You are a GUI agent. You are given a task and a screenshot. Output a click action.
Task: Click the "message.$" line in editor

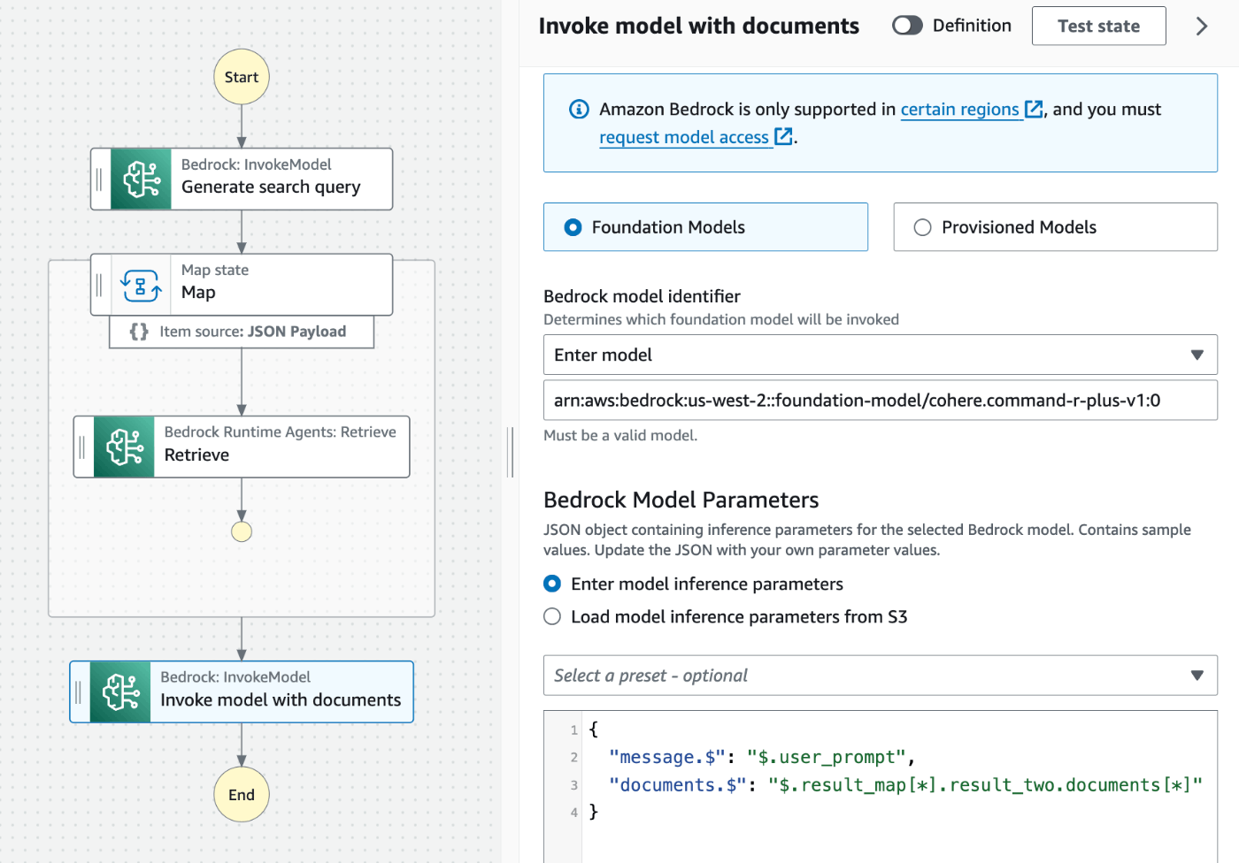coord(761,757)
